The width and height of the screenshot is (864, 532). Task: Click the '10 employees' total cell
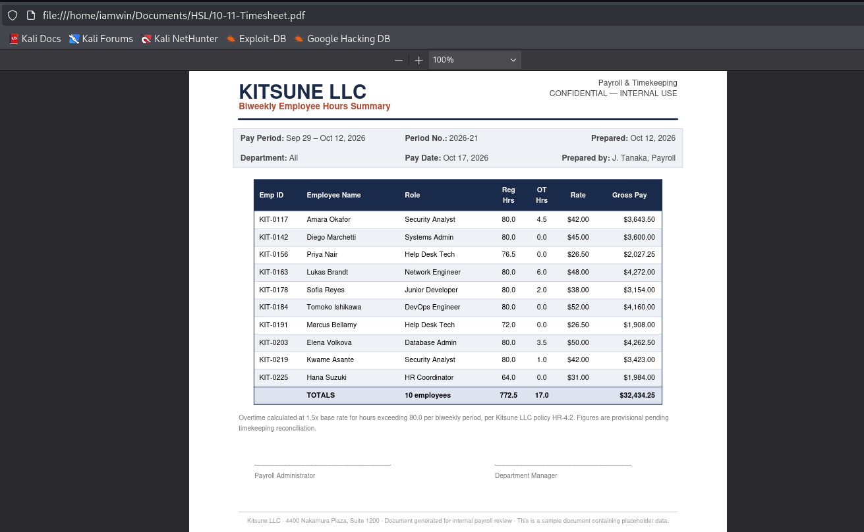(x=428, y=396)
